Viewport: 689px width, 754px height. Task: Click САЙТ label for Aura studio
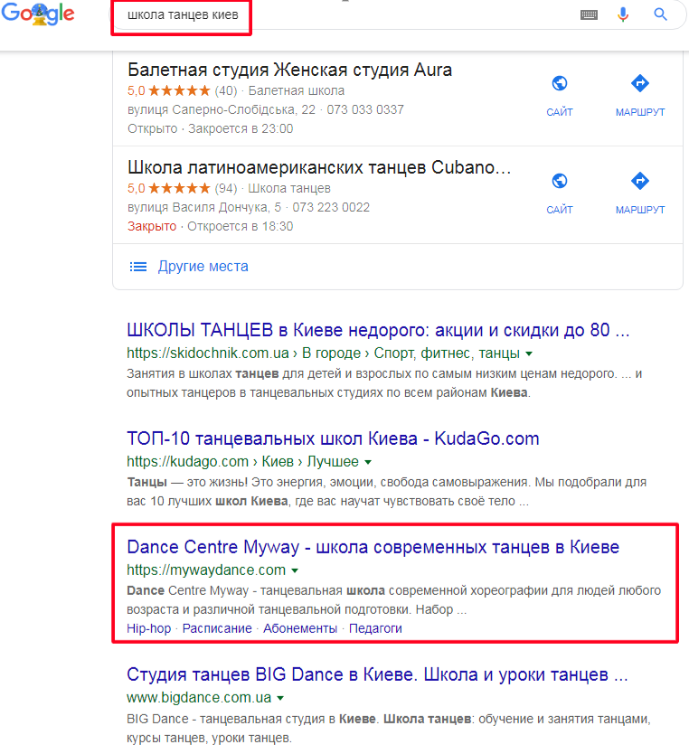[x=559, y=112]
